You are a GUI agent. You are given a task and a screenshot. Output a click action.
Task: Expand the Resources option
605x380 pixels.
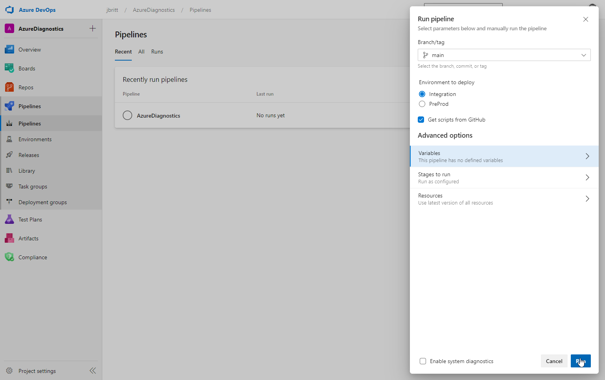(x=504, y=199)
